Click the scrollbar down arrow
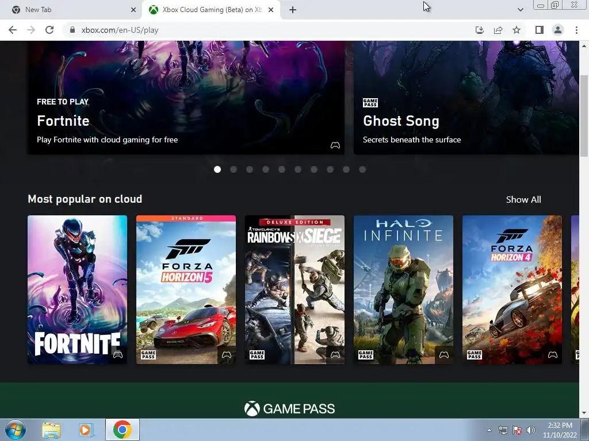The height and width of the screenshot is (441, 589). pos(584,413)
